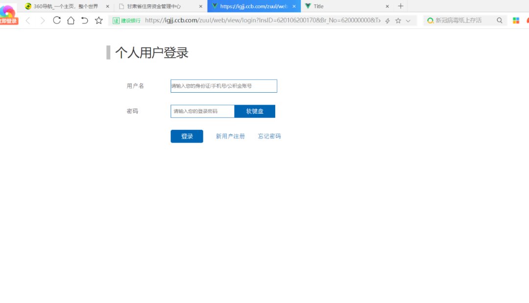This screenshot has width=529, height=303.
Task: Click the 用户名 input field
Action: [224, 86]
